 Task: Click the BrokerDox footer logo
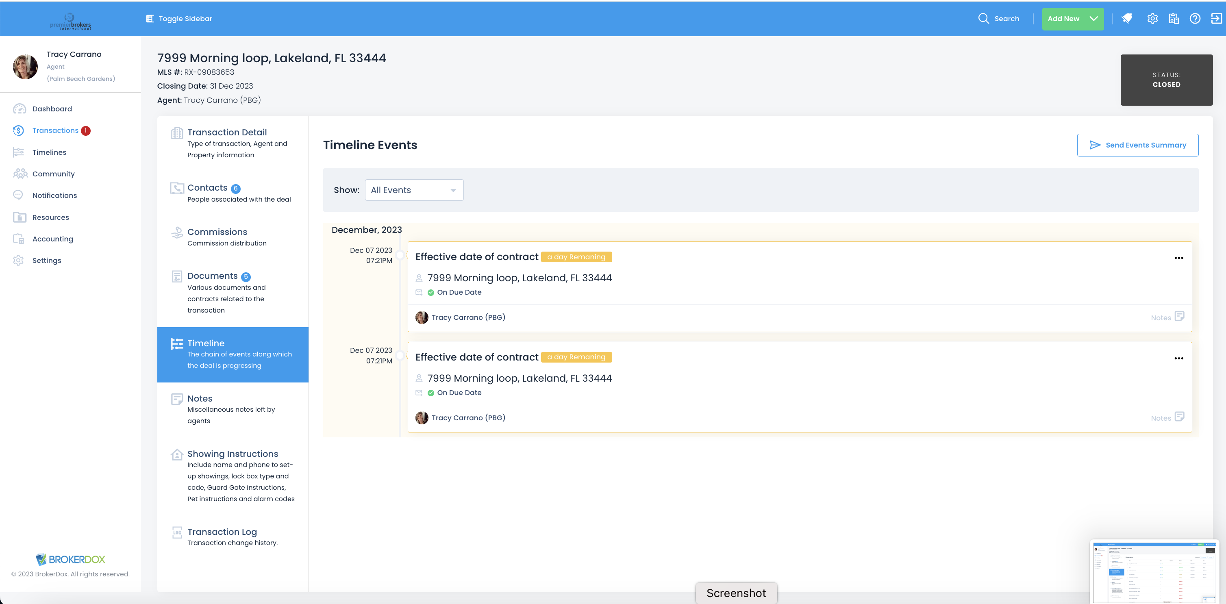tap(70, 559)
